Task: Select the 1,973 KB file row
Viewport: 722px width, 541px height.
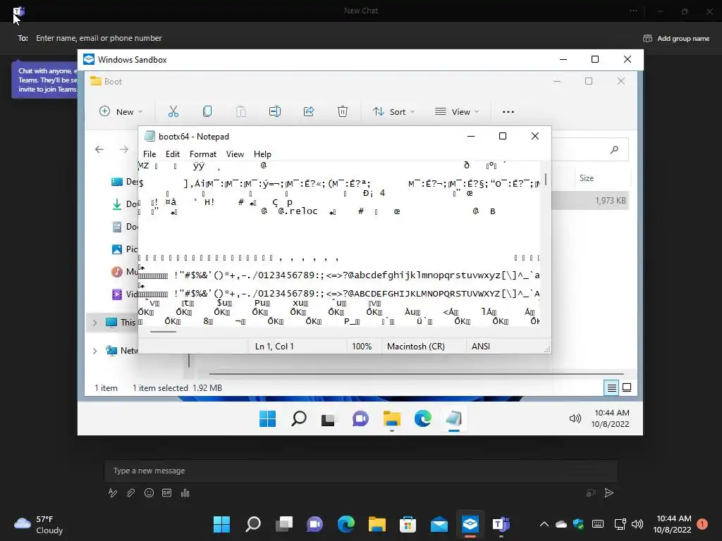Action: 590,201
